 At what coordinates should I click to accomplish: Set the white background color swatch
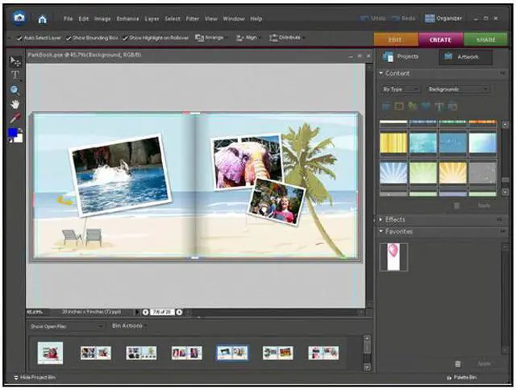[x=19, y=139]
